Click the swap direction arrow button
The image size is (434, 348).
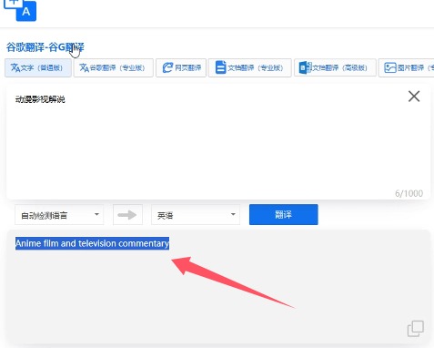point(127,215)
